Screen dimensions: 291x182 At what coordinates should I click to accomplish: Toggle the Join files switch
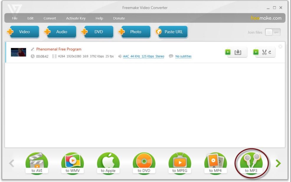tap(273, 32)
